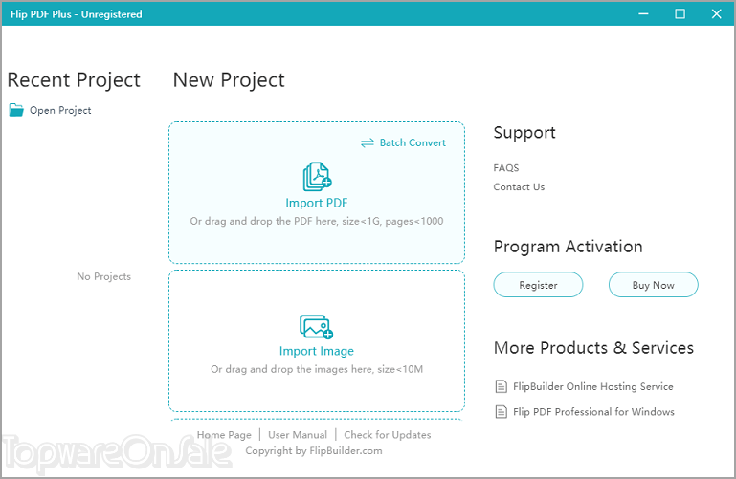Open the Contact Us link
The image size is (736, 479).
click(519, 187)
